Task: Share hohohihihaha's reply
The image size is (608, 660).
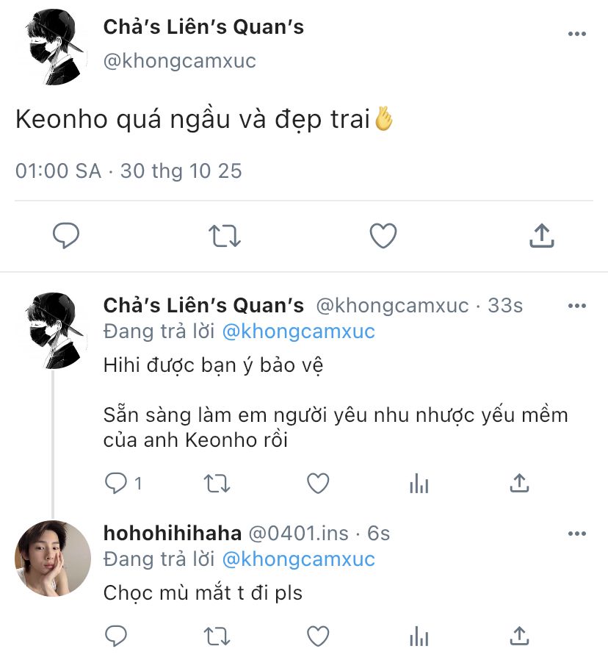Action: (x=519, y=636)
